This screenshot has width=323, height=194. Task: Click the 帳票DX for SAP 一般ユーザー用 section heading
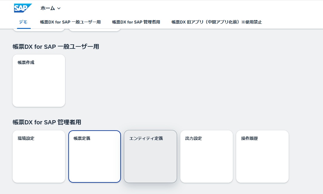pyautogui.click(x=56, y=46)
